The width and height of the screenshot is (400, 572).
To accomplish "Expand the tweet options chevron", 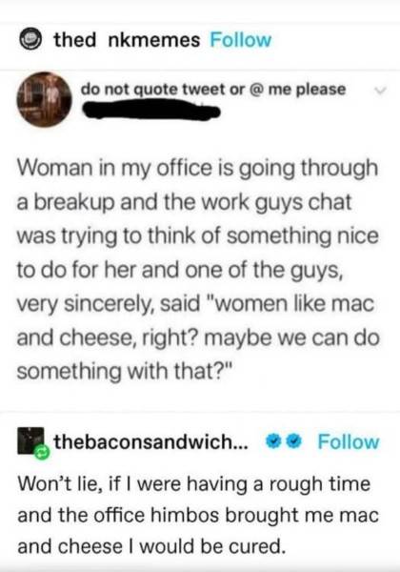I will tap(380, 90).
